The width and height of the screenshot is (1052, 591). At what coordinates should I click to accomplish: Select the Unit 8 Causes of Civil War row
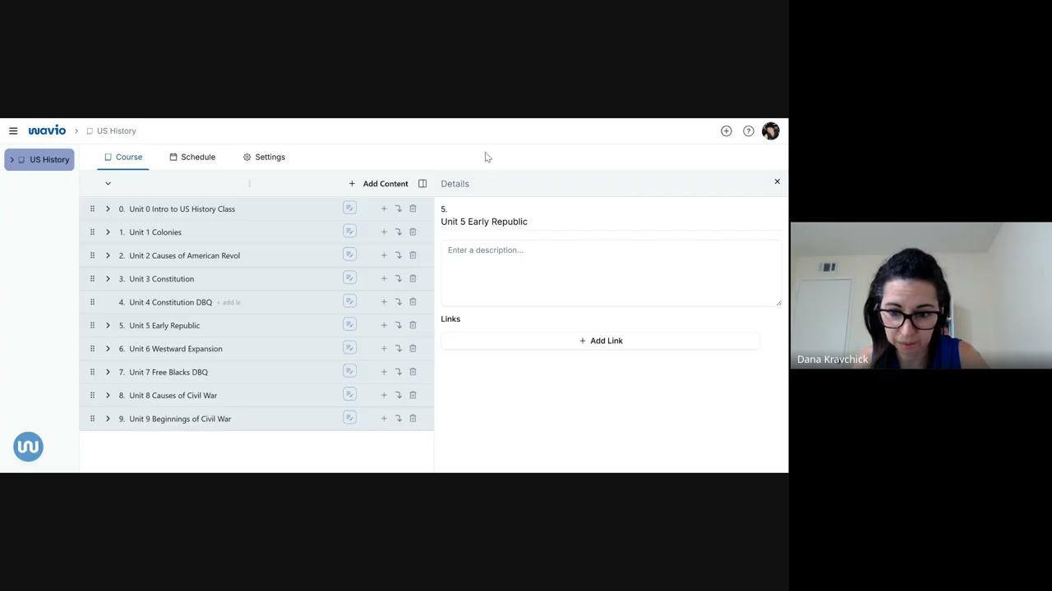click(256, 396)
